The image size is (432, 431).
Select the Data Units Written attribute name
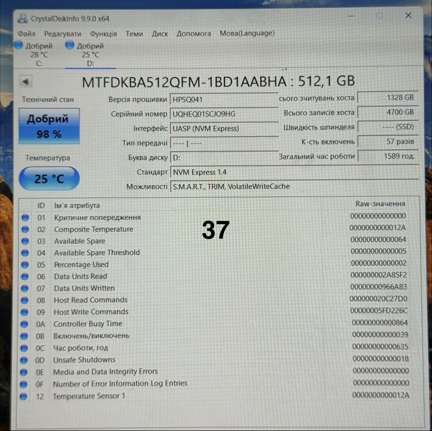pos(84,288)
